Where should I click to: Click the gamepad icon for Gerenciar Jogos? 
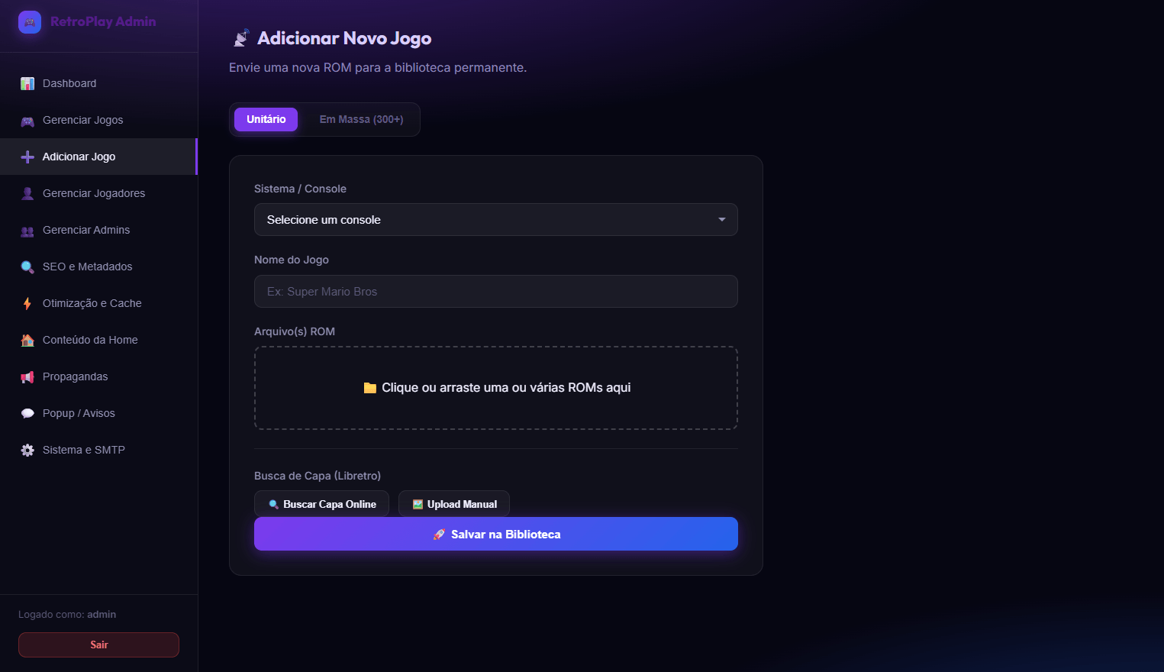(x=27, y=121)
